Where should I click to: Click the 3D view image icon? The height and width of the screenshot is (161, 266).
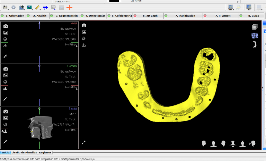click(84, 32)
